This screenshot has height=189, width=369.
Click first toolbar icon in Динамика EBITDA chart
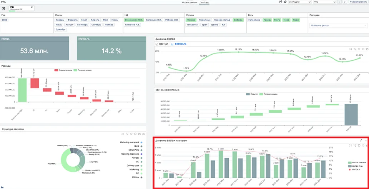coord(351,49)
